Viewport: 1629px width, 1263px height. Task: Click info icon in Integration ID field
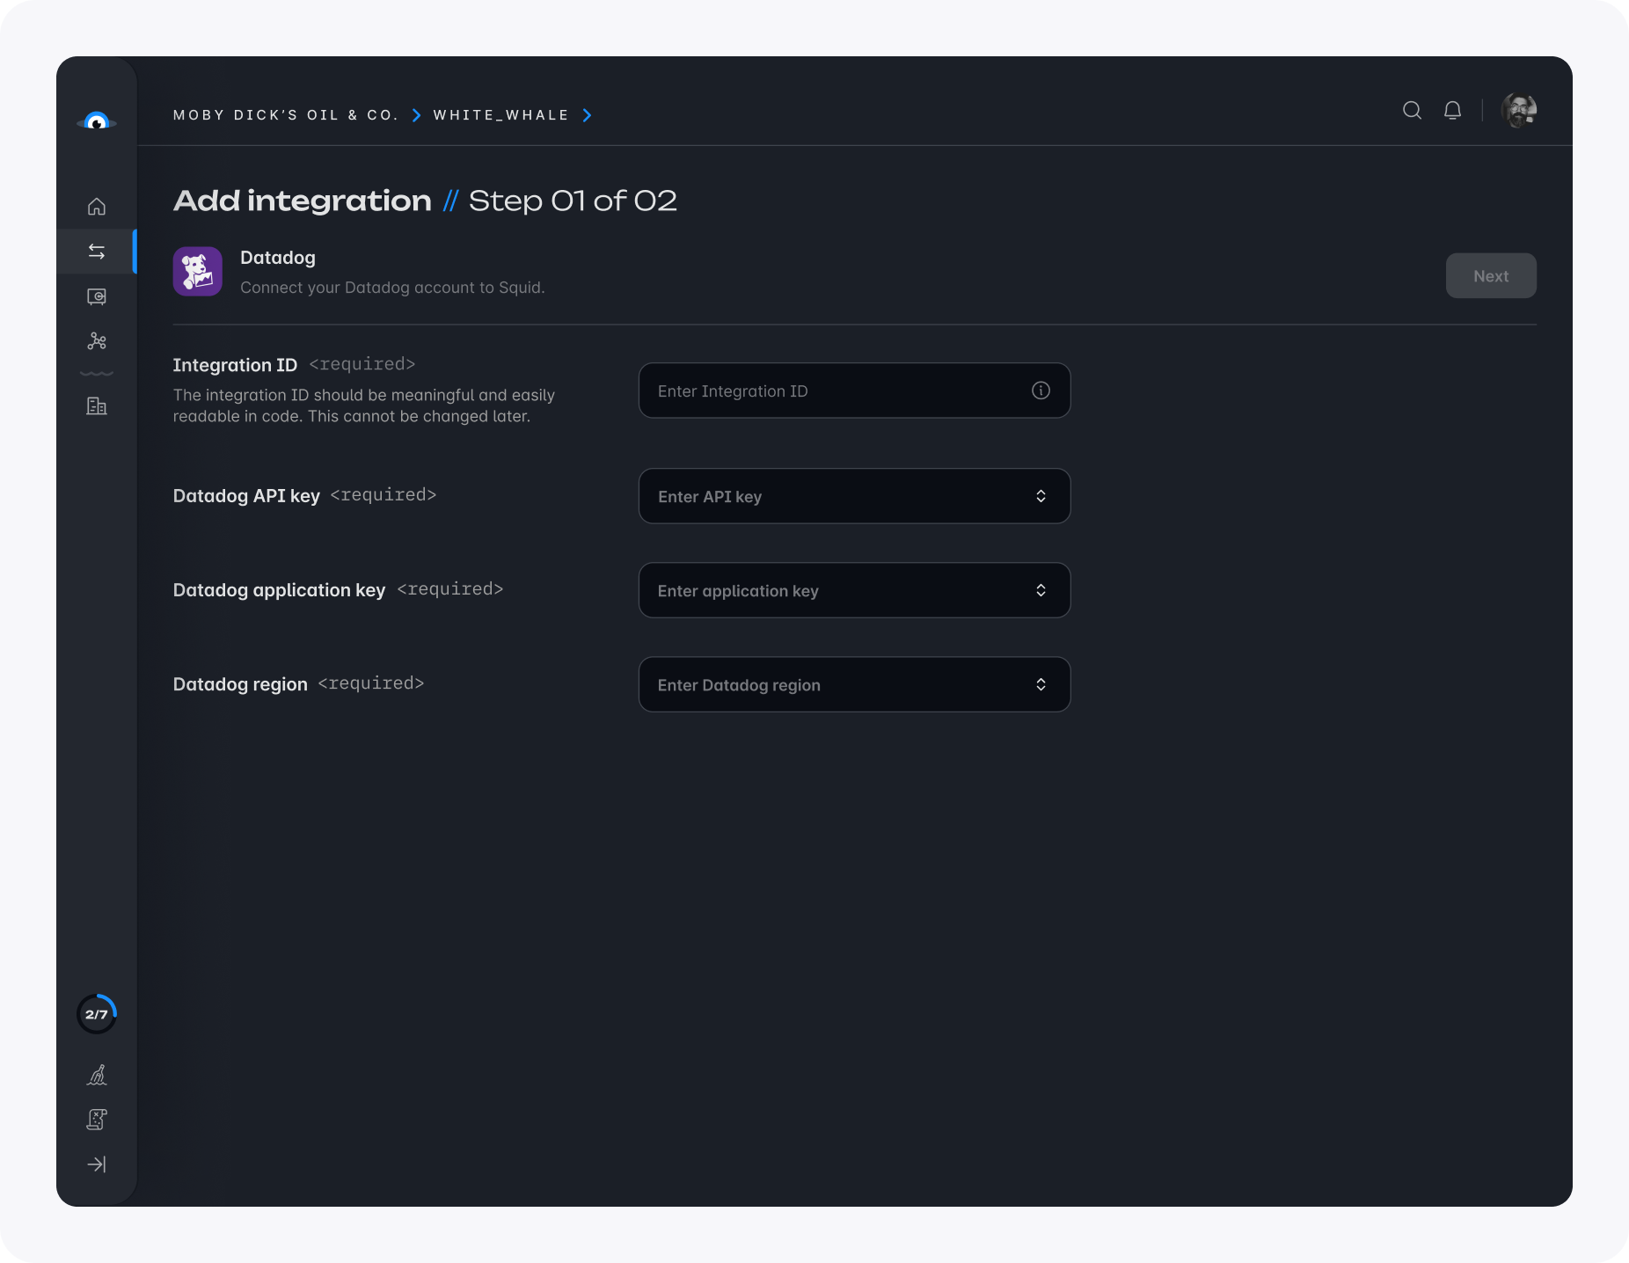pos(1041,391)
